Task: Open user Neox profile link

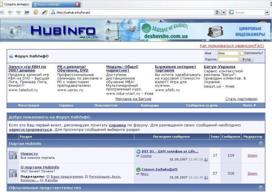Action: click(x=144, y=174)
